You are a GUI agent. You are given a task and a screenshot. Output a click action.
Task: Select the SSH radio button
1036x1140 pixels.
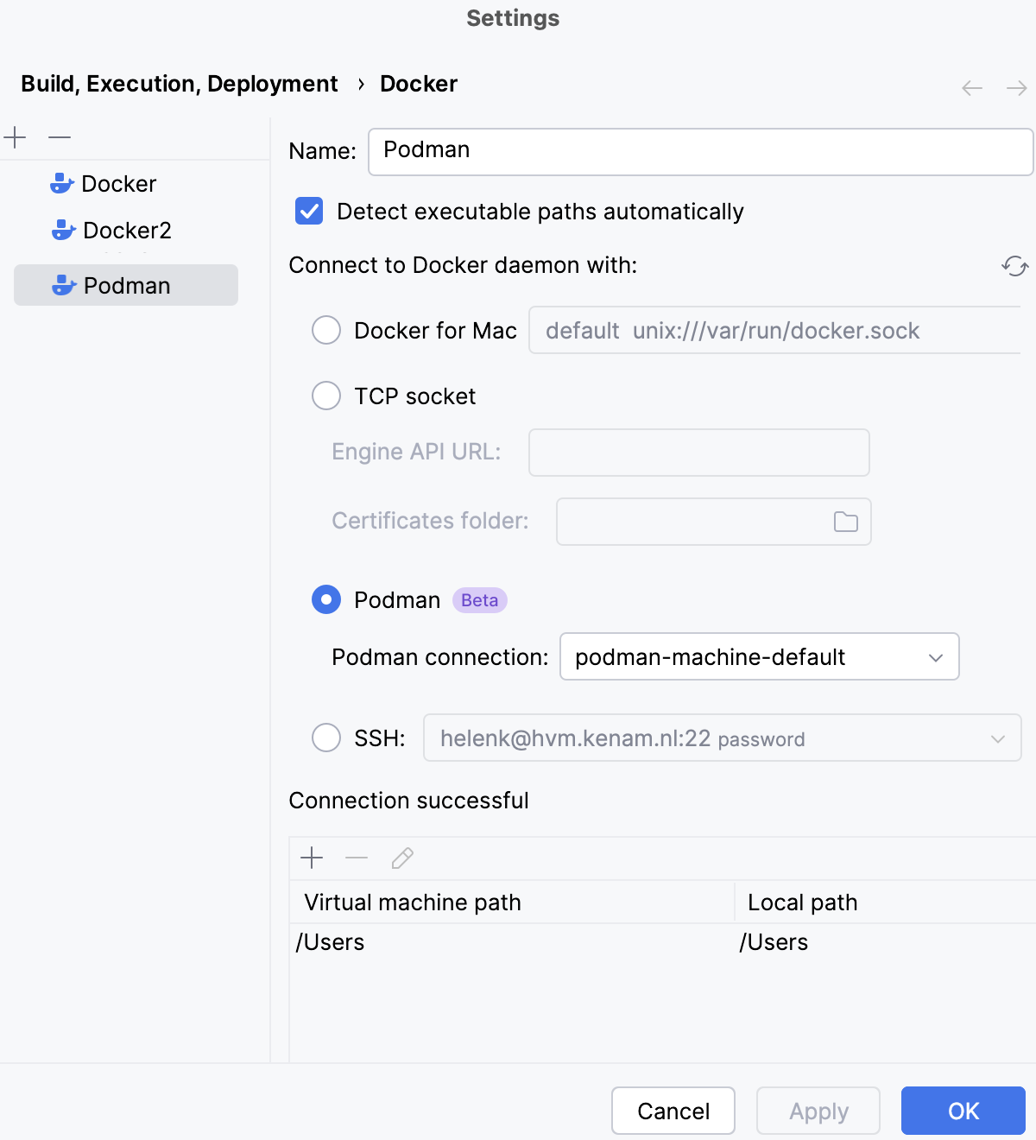click(x=326, y=738)
